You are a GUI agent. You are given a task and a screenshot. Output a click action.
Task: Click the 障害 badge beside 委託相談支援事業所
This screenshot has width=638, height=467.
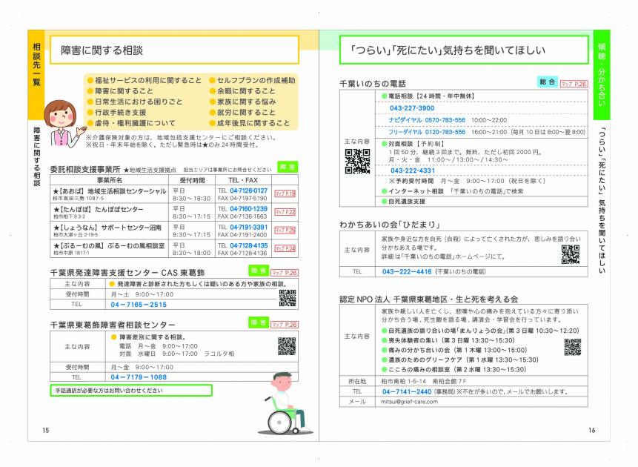(x=287, y=168)
